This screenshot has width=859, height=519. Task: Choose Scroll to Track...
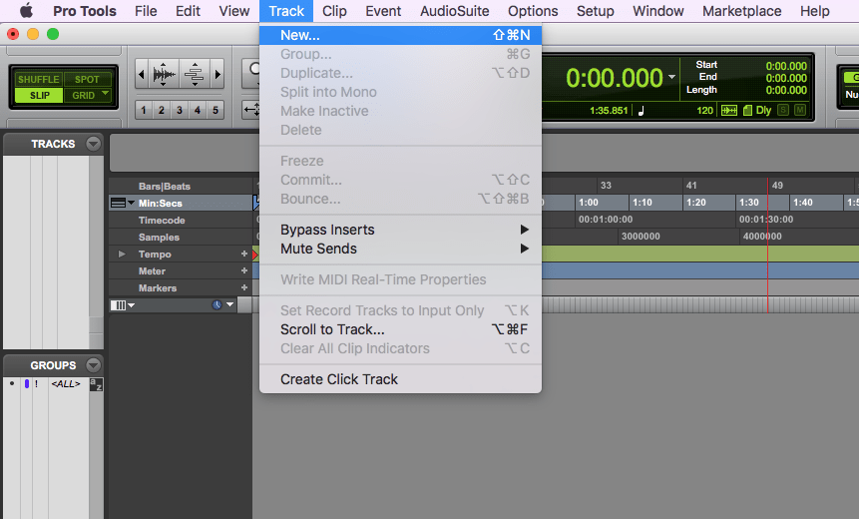point(400,329)
